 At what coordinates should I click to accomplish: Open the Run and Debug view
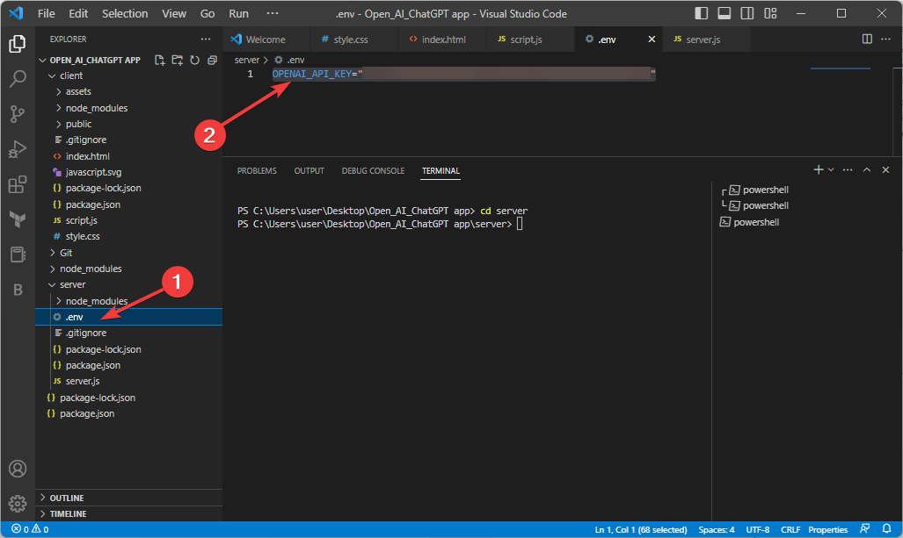[18, 149]
